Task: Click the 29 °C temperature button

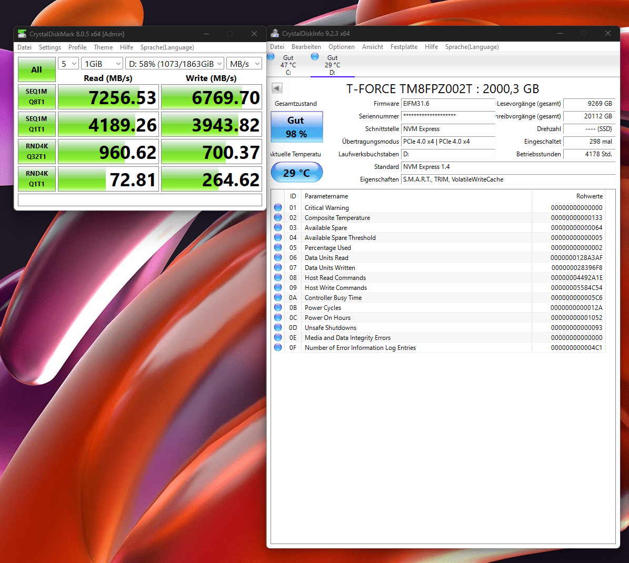Action: [x=296, y=173]
